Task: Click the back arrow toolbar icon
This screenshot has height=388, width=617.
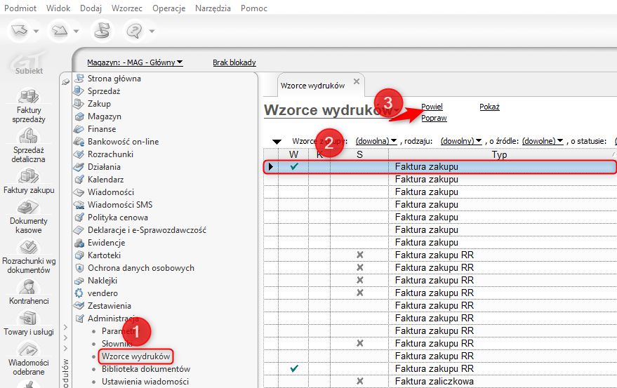Action: 19,31
